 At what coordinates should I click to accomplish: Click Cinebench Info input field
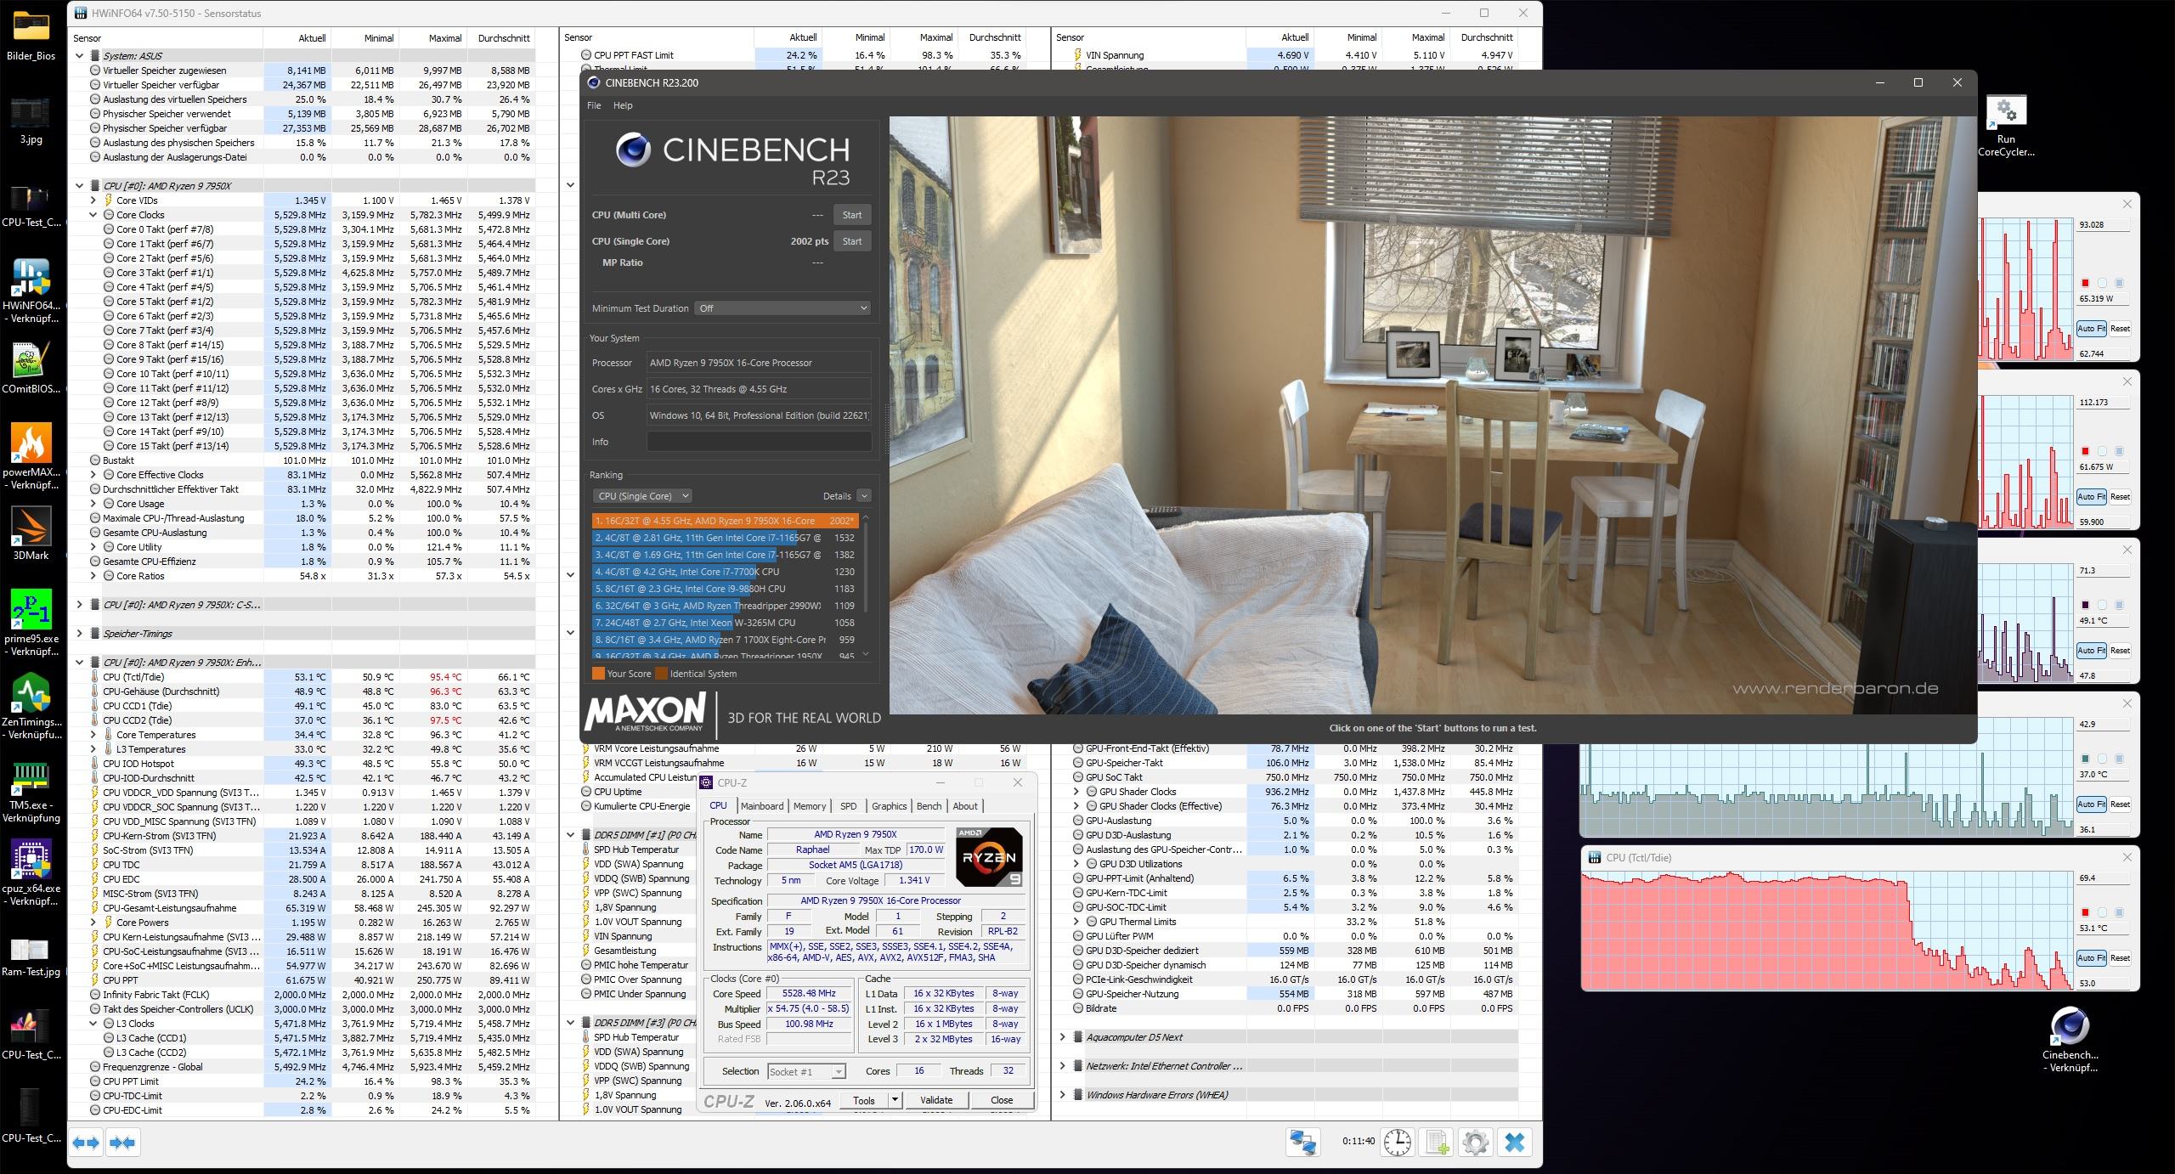(x=759, y=442)
